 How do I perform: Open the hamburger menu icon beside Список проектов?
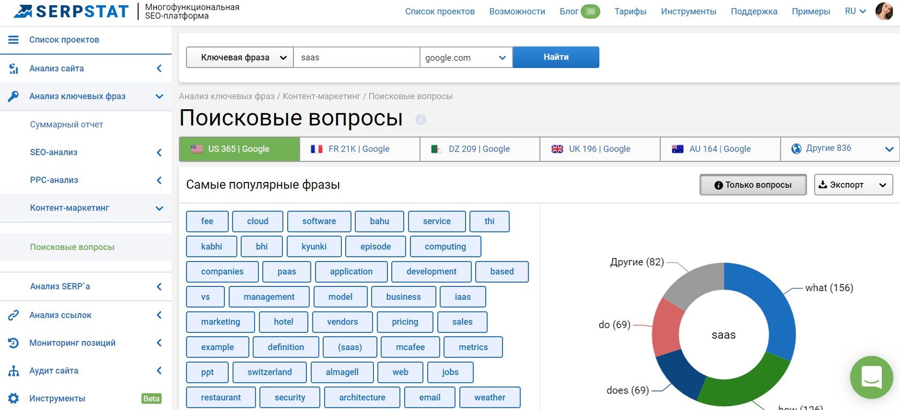point(13,40)
